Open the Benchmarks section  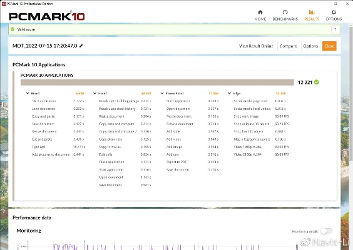pos(285,15)
